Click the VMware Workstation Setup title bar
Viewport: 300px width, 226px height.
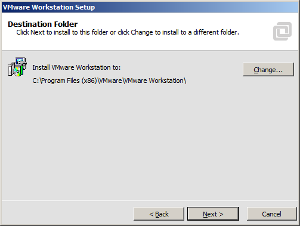150,7
